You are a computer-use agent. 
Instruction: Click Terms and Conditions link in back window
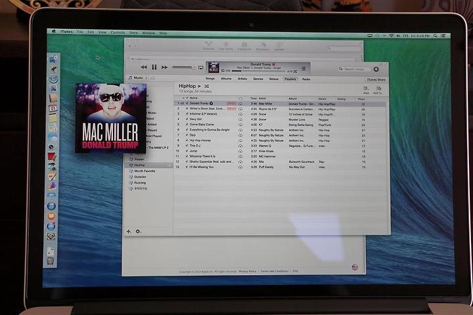click(x=274, y=271)
